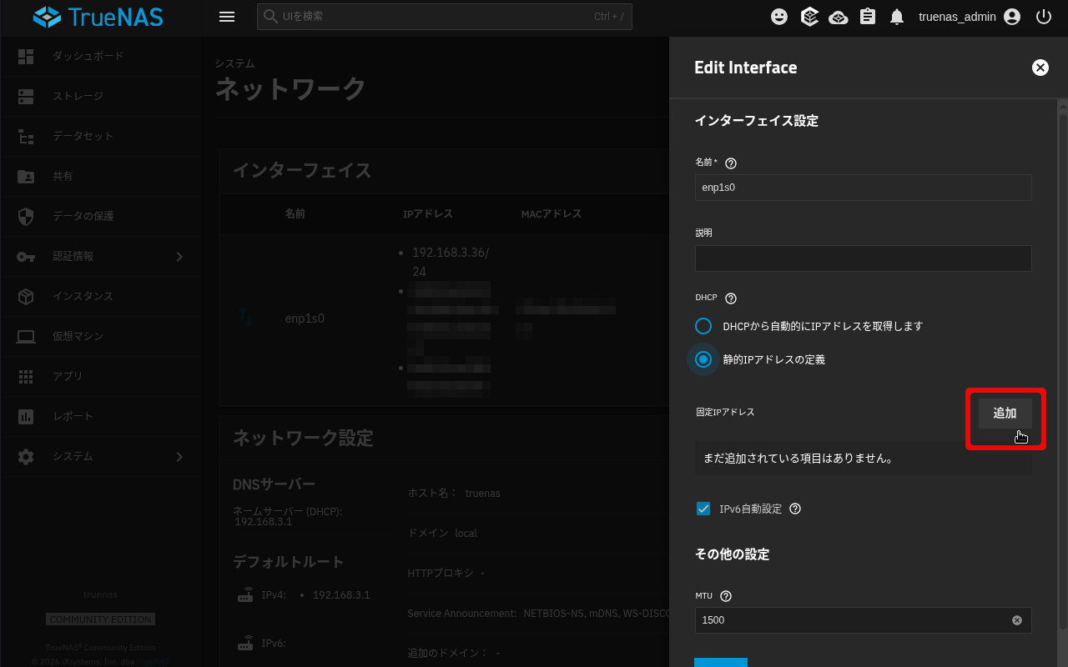Select 静的IPアドレスの定義 radio button
Screen dimensions: 1068x667
tap(703, 359)
